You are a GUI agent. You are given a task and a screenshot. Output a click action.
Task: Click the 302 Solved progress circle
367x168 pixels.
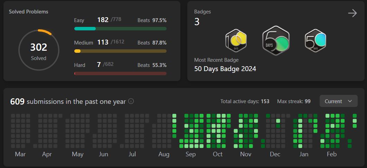(39, 50)
